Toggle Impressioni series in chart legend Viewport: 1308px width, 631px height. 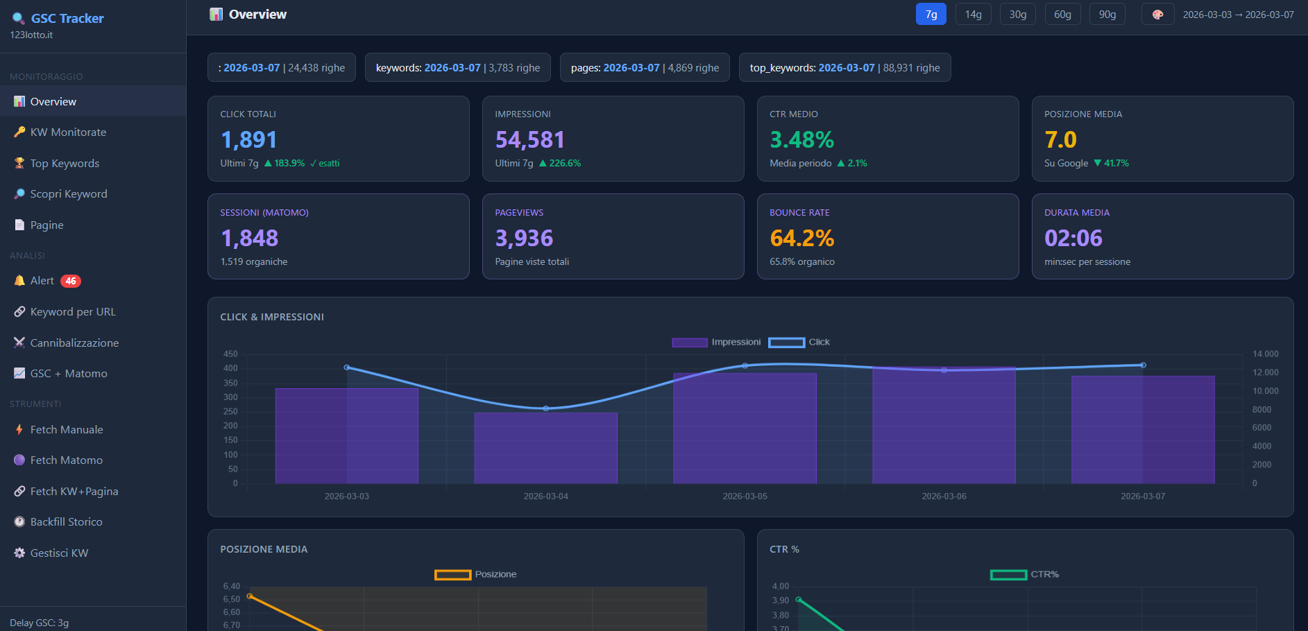(716, 343)
